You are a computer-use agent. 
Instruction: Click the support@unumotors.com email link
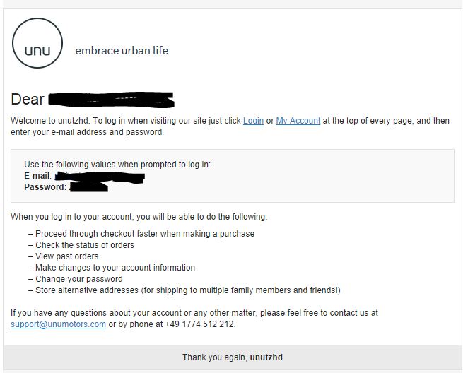coord(58,324)
